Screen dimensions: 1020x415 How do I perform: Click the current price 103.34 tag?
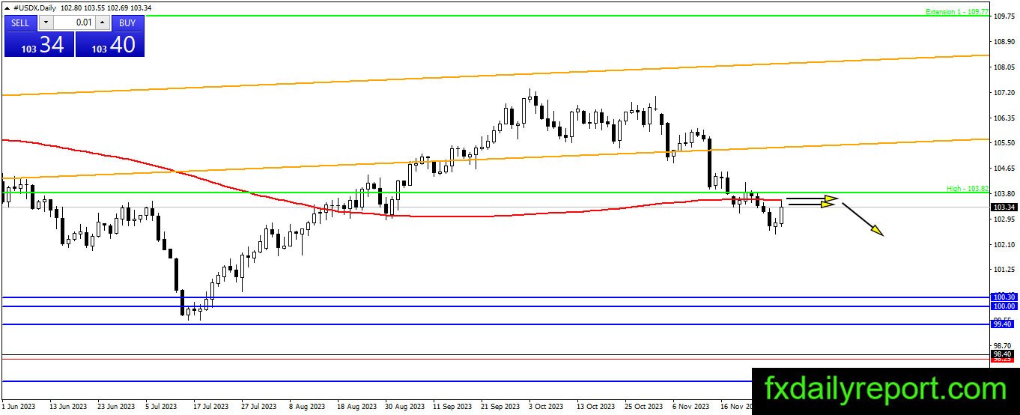[1004, 207]
